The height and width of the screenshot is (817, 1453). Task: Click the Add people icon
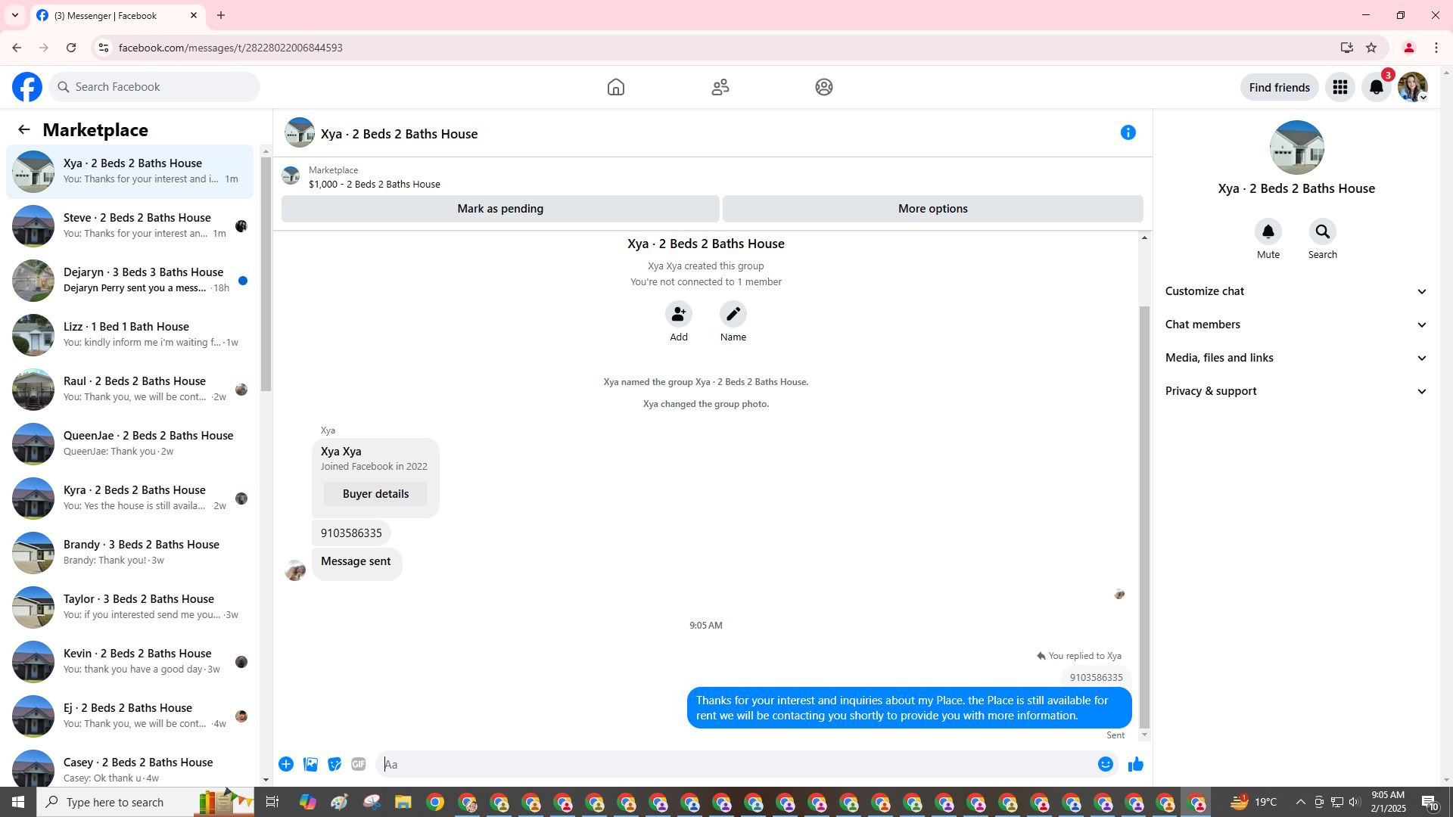(678, 315)
